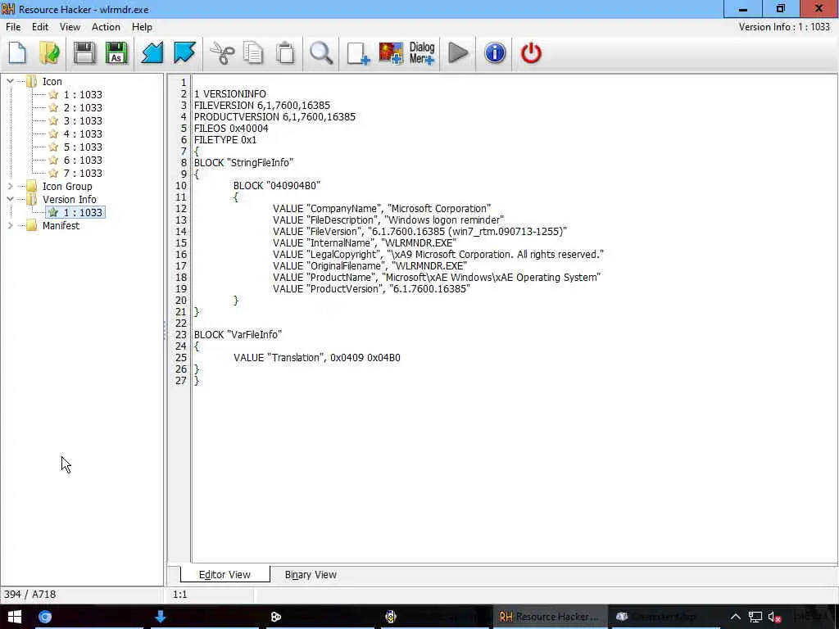Click the 394 / A718 status bar entry

(30, 595)
